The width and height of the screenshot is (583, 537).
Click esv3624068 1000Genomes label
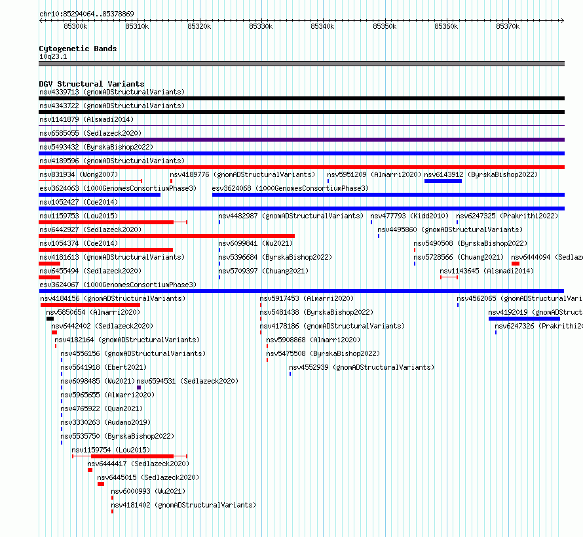pos(290,188)
